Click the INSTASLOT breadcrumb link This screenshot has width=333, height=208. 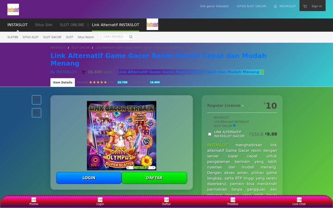[x=58, y=48]
